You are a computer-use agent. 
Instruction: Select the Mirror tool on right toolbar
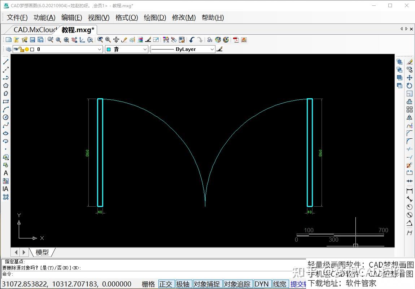point(410,117)
